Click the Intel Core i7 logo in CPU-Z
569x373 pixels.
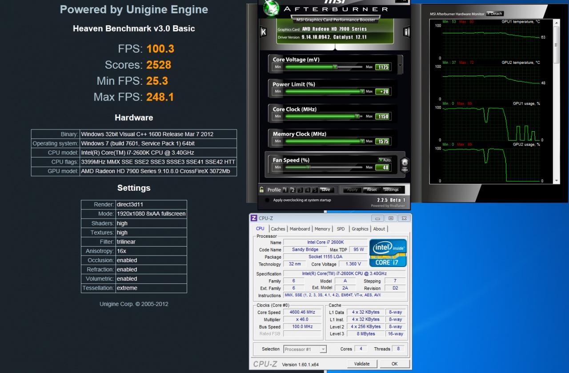[388, 253]
